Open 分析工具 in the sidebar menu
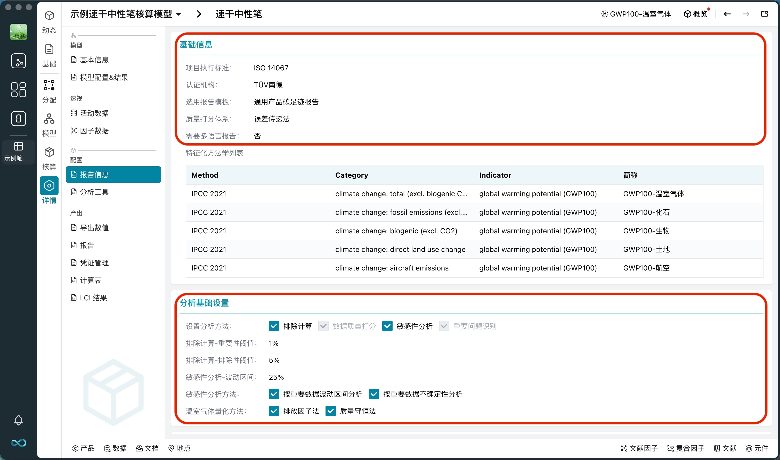Viewport: 780px width, 460px height. (94, 192)
